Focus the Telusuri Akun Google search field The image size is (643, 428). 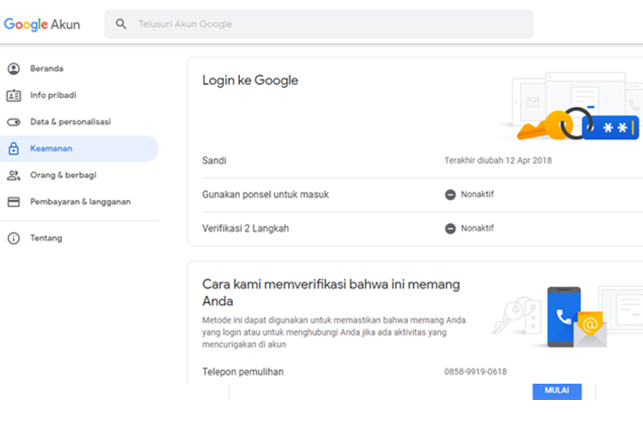(x=319, y=24)
